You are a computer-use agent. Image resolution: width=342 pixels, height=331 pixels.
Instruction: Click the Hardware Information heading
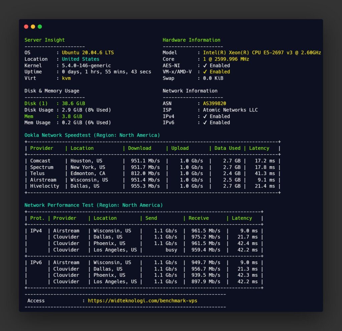pyautogui.click(x=191, y=40)
